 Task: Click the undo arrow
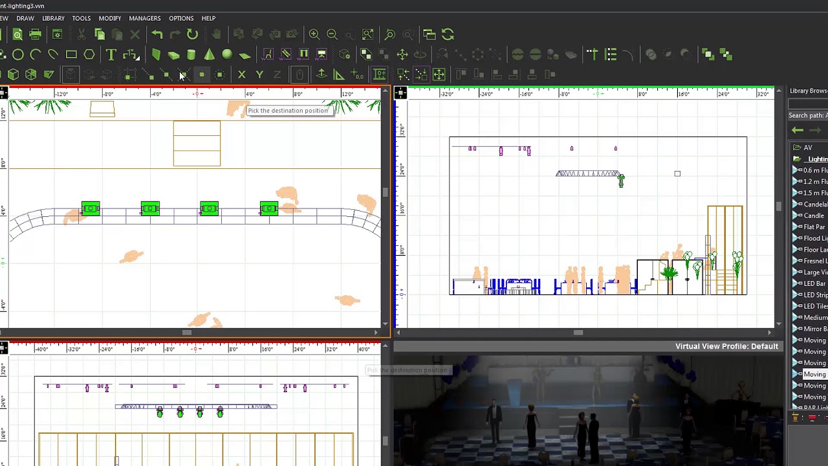click(157, 34)
